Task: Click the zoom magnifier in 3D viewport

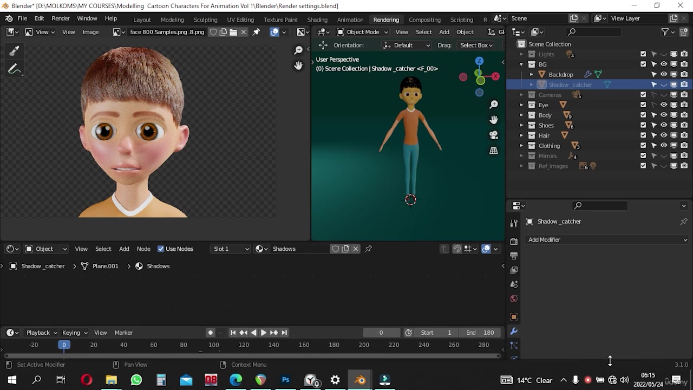Action: [494, 105]
